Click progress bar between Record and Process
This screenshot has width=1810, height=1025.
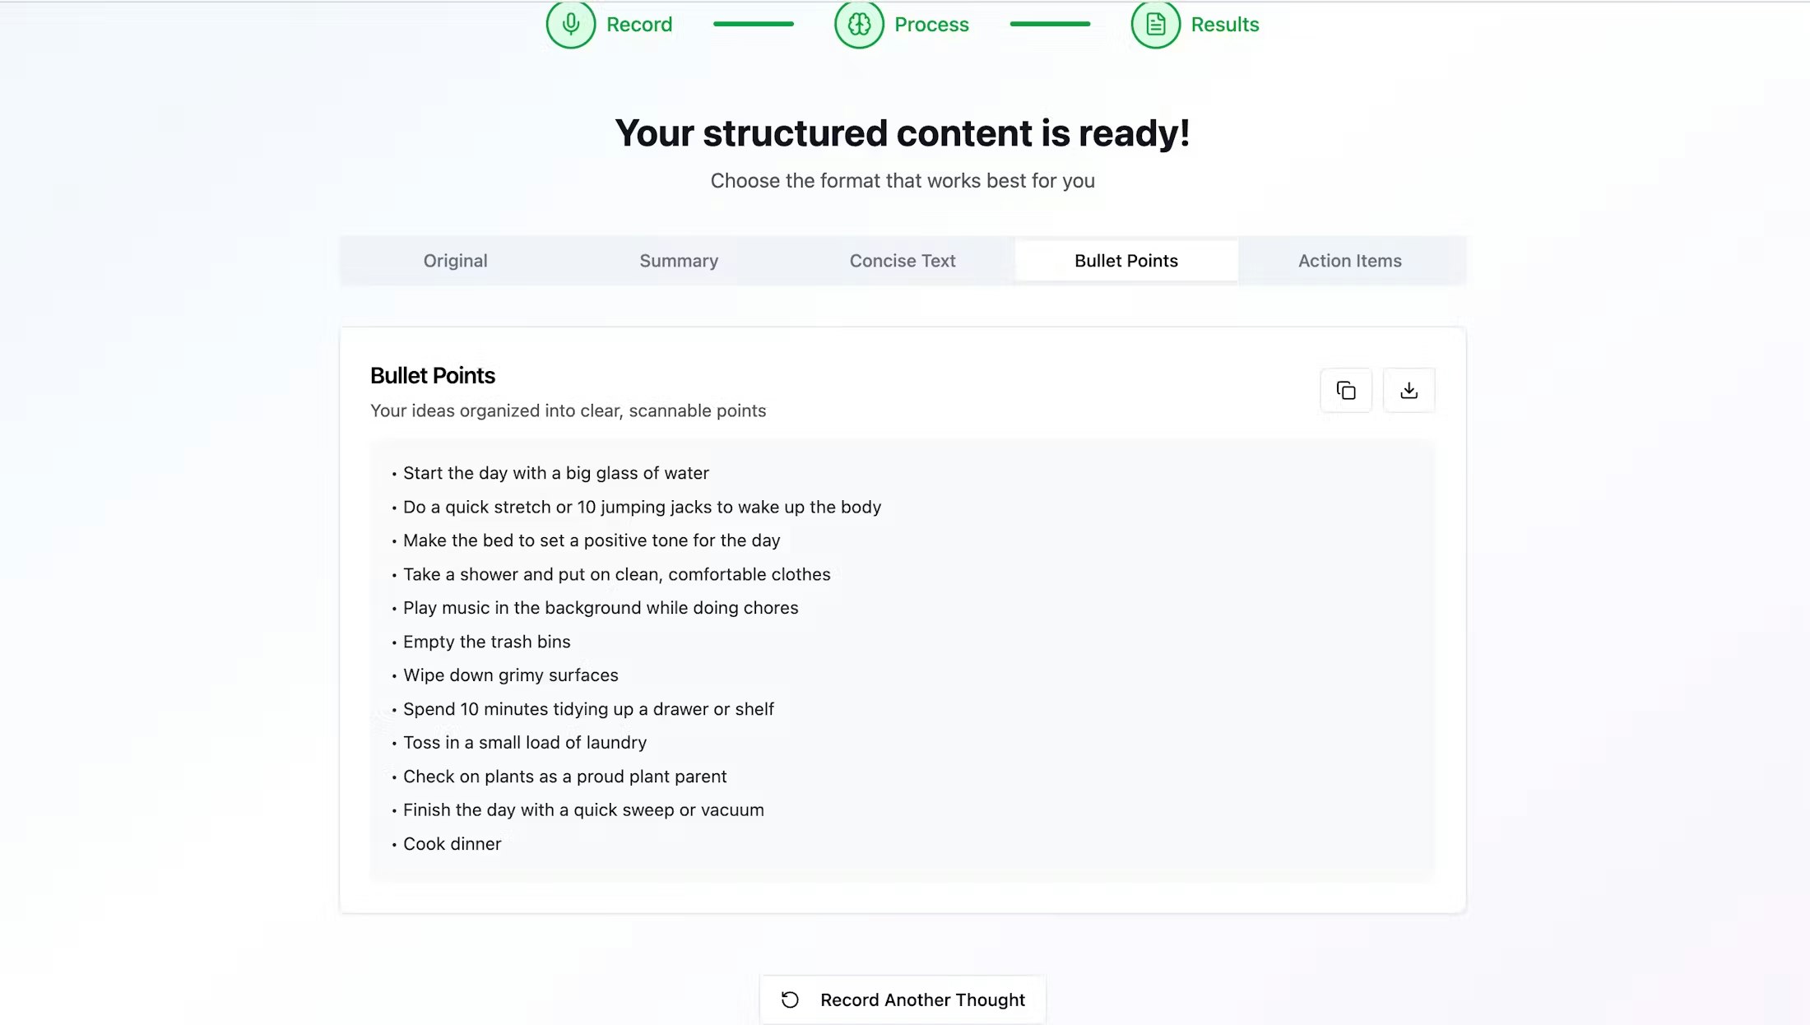754,24
